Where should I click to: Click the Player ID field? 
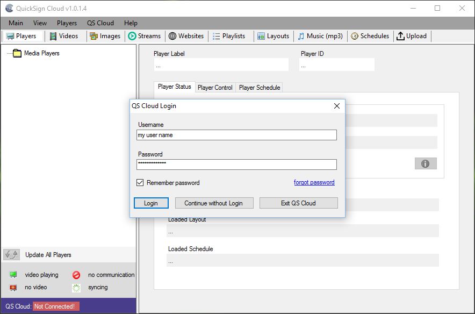(337, 65)
